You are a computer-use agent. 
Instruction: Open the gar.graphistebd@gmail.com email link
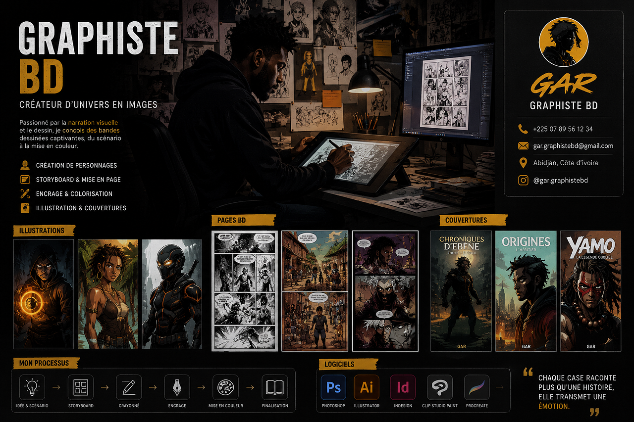pyautogui.click(x=573, y=146)
